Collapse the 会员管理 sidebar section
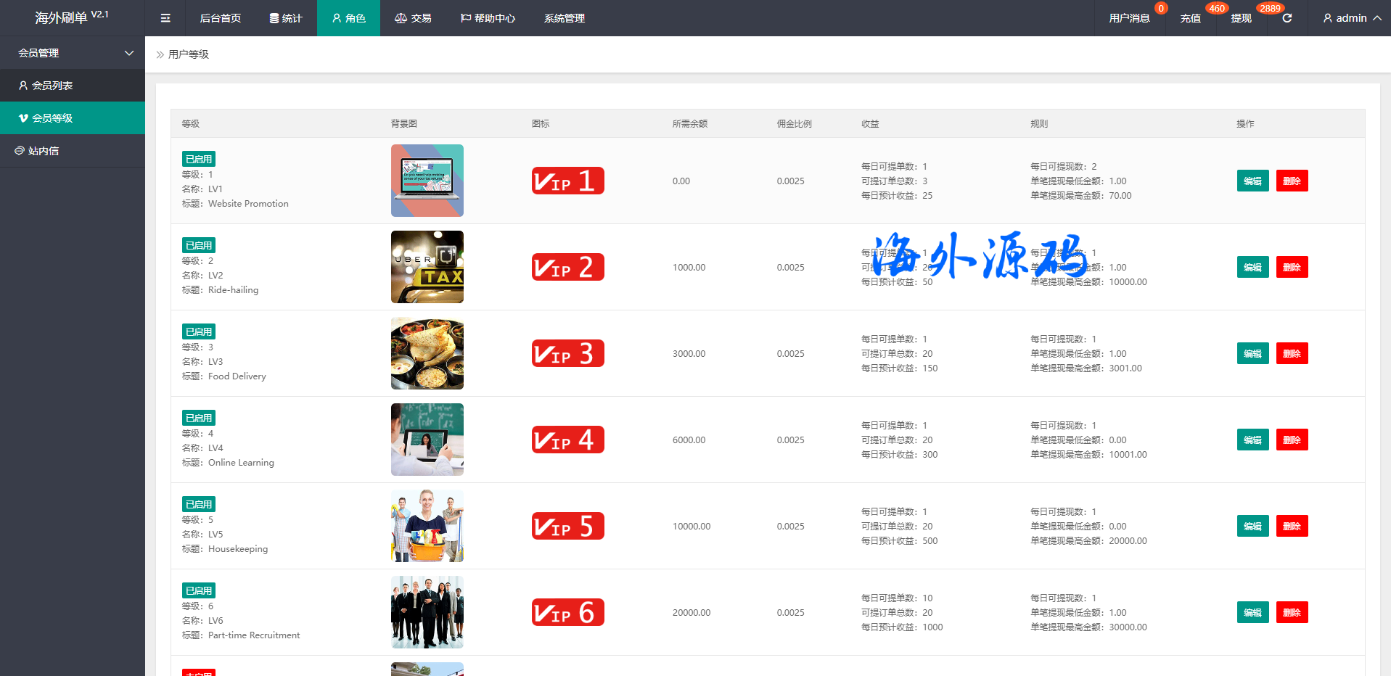This screenshot has height=676, width=1391. pyautogui.click(x=73, y=53)
